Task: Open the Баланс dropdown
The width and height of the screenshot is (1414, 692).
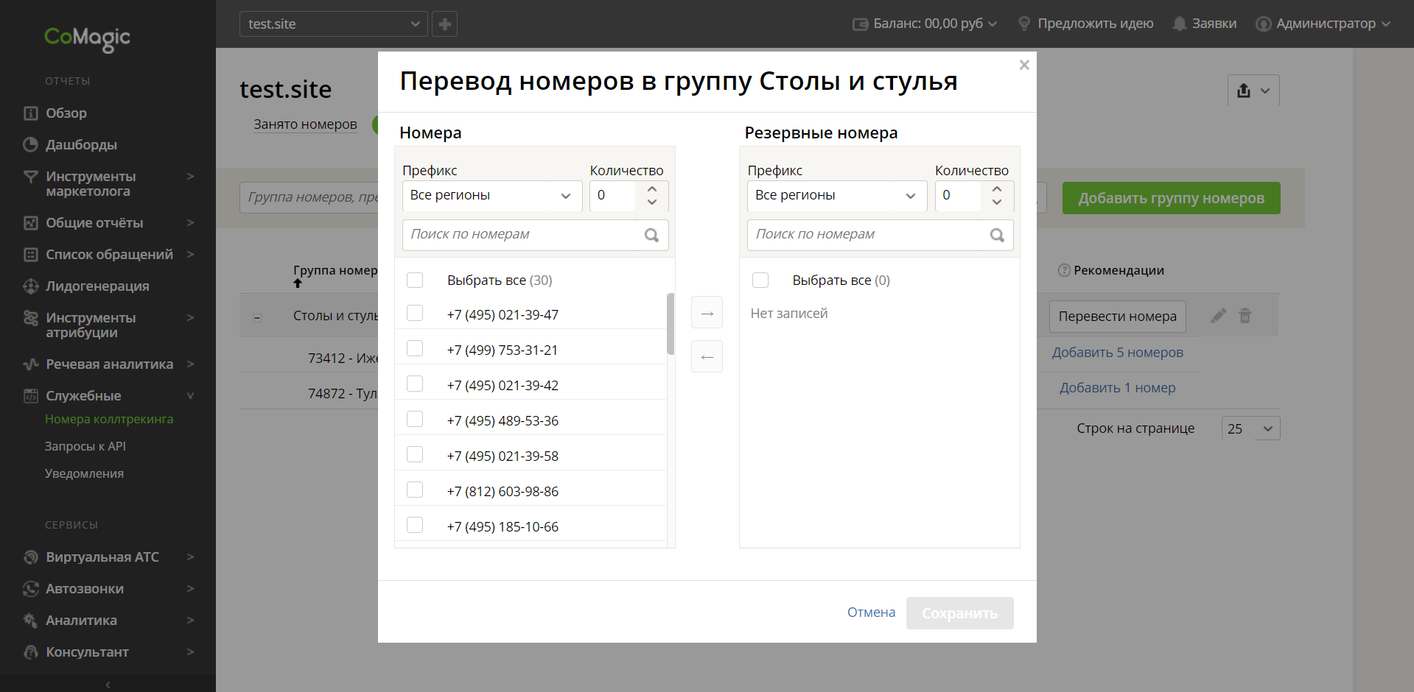Action: tap(925, 24)
